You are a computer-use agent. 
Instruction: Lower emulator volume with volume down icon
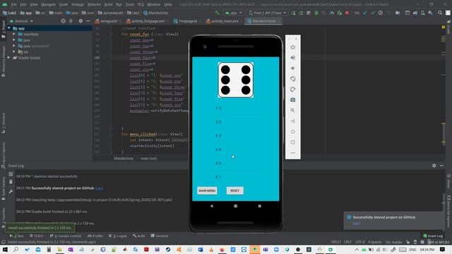point(292,68)
